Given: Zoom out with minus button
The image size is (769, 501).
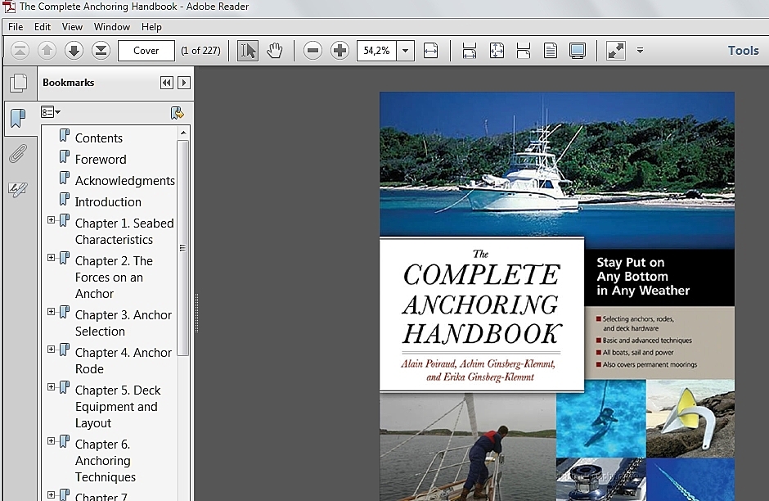Looking at the screenshot, I should tap(313, 51).
